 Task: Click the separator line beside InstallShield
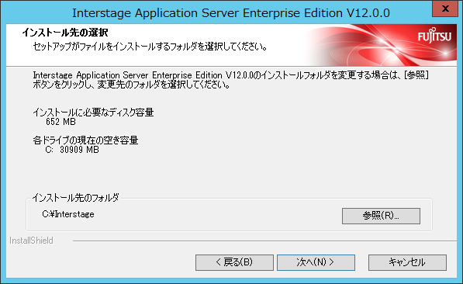[264, 241]
